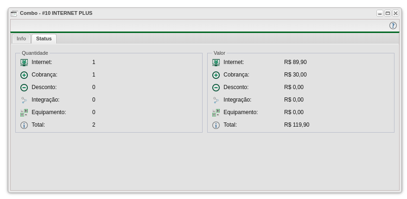Click the Integração icon in Valor group
The width and height of the screenshot is (407, 199).
pos(216,100)
